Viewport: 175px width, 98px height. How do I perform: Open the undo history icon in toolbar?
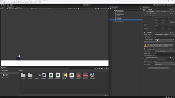click(154, 5)
